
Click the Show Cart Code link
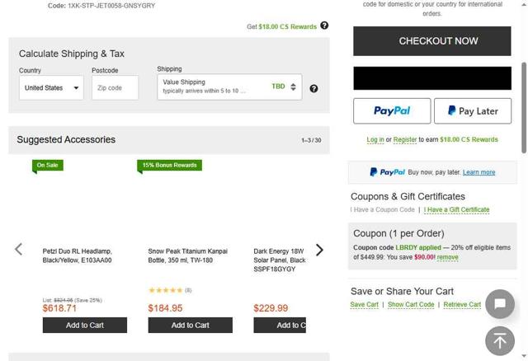(x=411, y=304)
